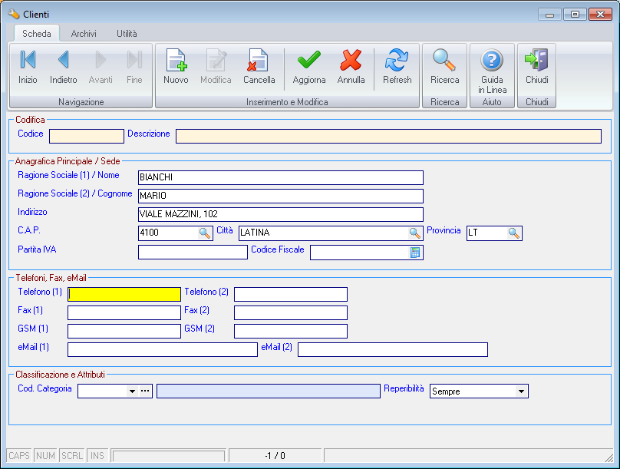Click the NUM status bar indicator
The height and width of the screenshot is (469, 620).
[45, 455]
